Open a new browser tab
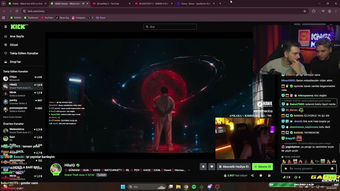The image size is (340, 191). click(x=220, y=4)
